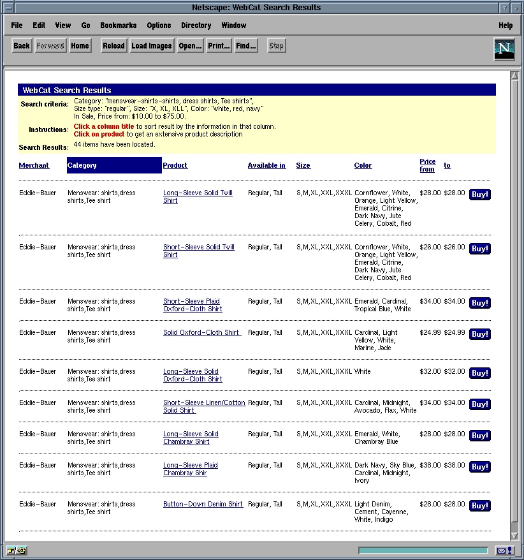The width and height of the screenshot is (524, 560).
Task: Sort results by Color column
Action: pyautogui.click(x=363, y=165)
